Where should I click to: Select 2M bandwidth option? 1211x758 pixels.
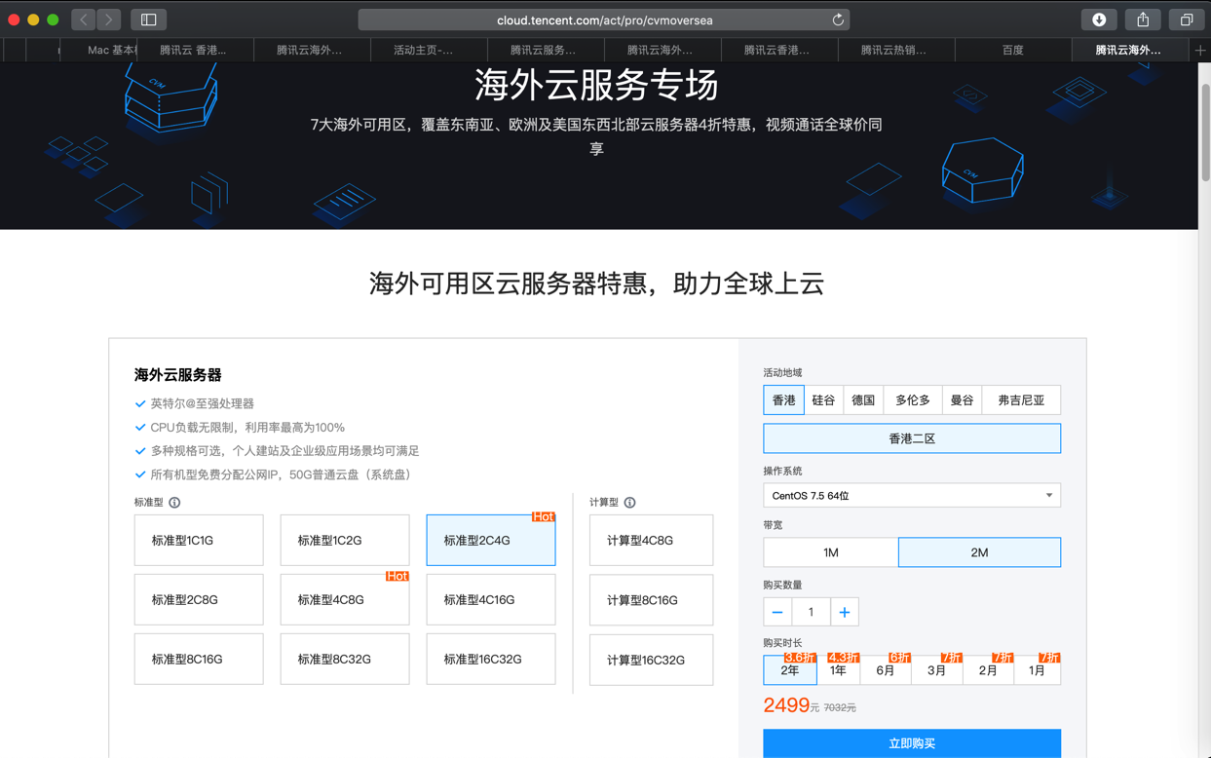click(x=979, y=552)
